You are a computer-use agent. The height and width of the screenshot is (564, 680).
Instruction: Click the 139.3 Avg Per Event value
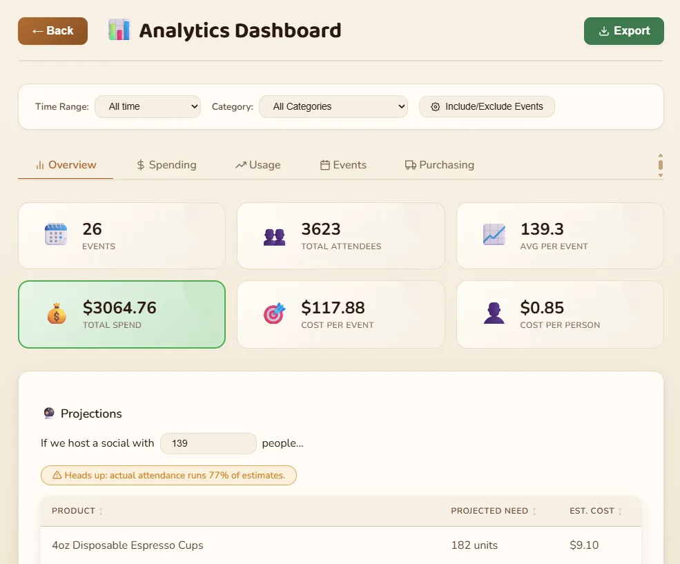pos(542,229)
